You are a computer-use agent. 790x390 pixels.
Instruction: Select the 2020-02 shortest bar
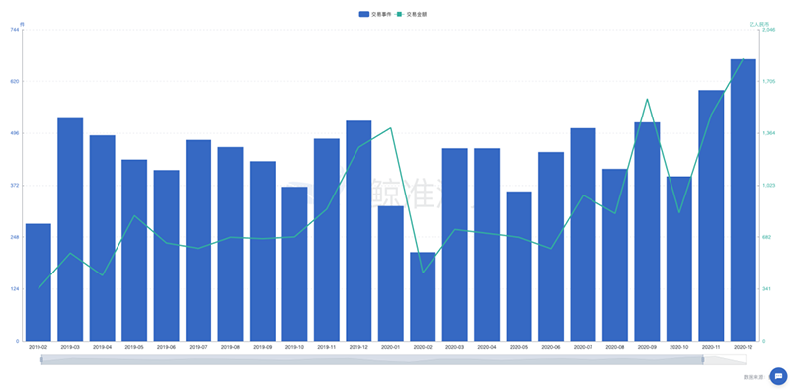point(423,296)
